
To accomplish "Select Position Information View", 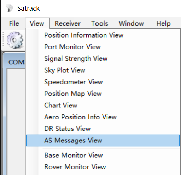I will pos(103,35).
